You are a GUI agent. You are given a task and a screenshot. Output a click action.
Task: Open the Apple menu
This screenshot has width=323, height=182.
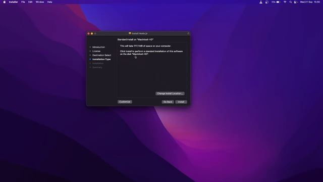point(5,2)
